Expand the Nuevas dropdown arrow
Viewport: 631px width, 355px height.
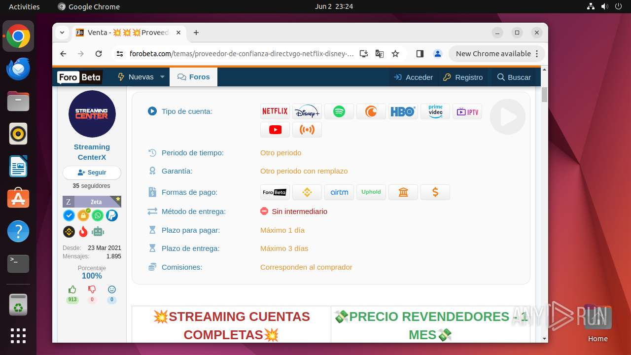[x=162, y=77]
